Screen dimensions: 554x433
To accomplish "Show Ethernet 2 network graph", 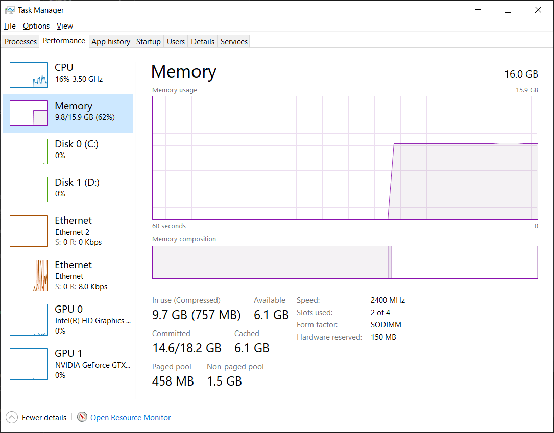I will point(68,231).
